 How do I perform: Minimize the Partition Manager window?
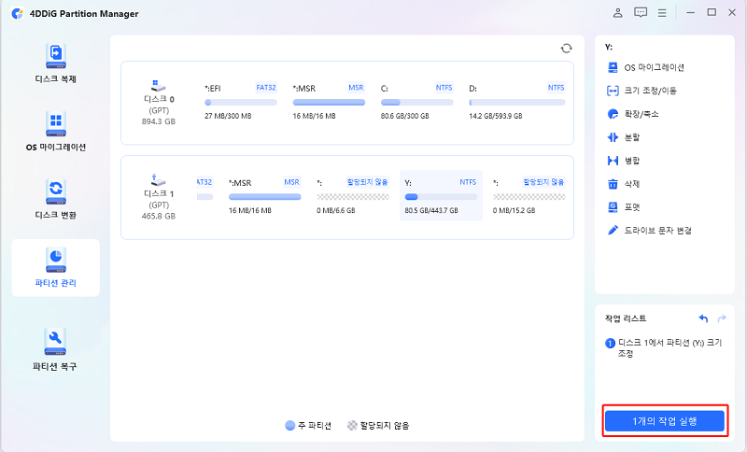(x=690, y=13)
